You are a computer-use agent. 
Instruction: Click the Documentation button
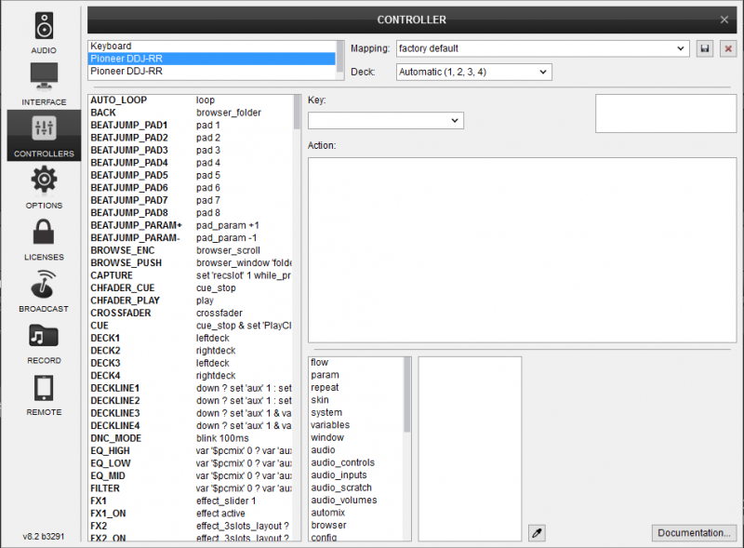pos(694,533)
